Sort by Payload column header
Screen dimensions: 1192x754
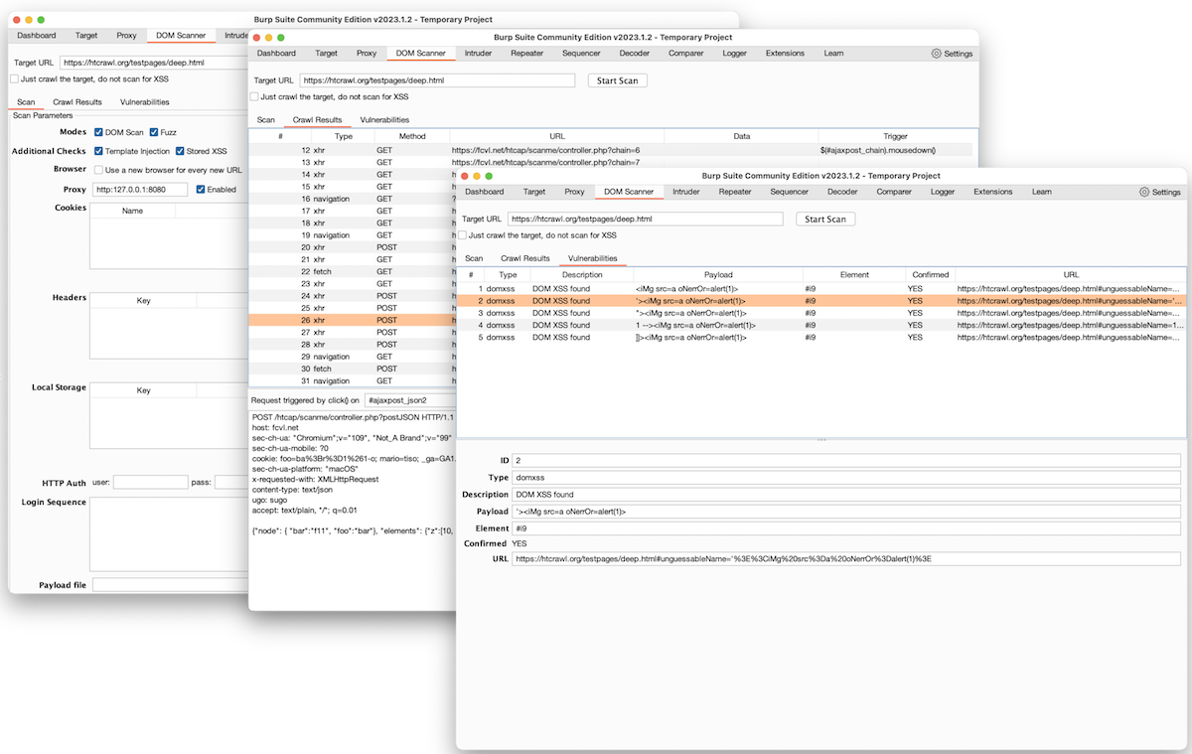click(718, 275)
